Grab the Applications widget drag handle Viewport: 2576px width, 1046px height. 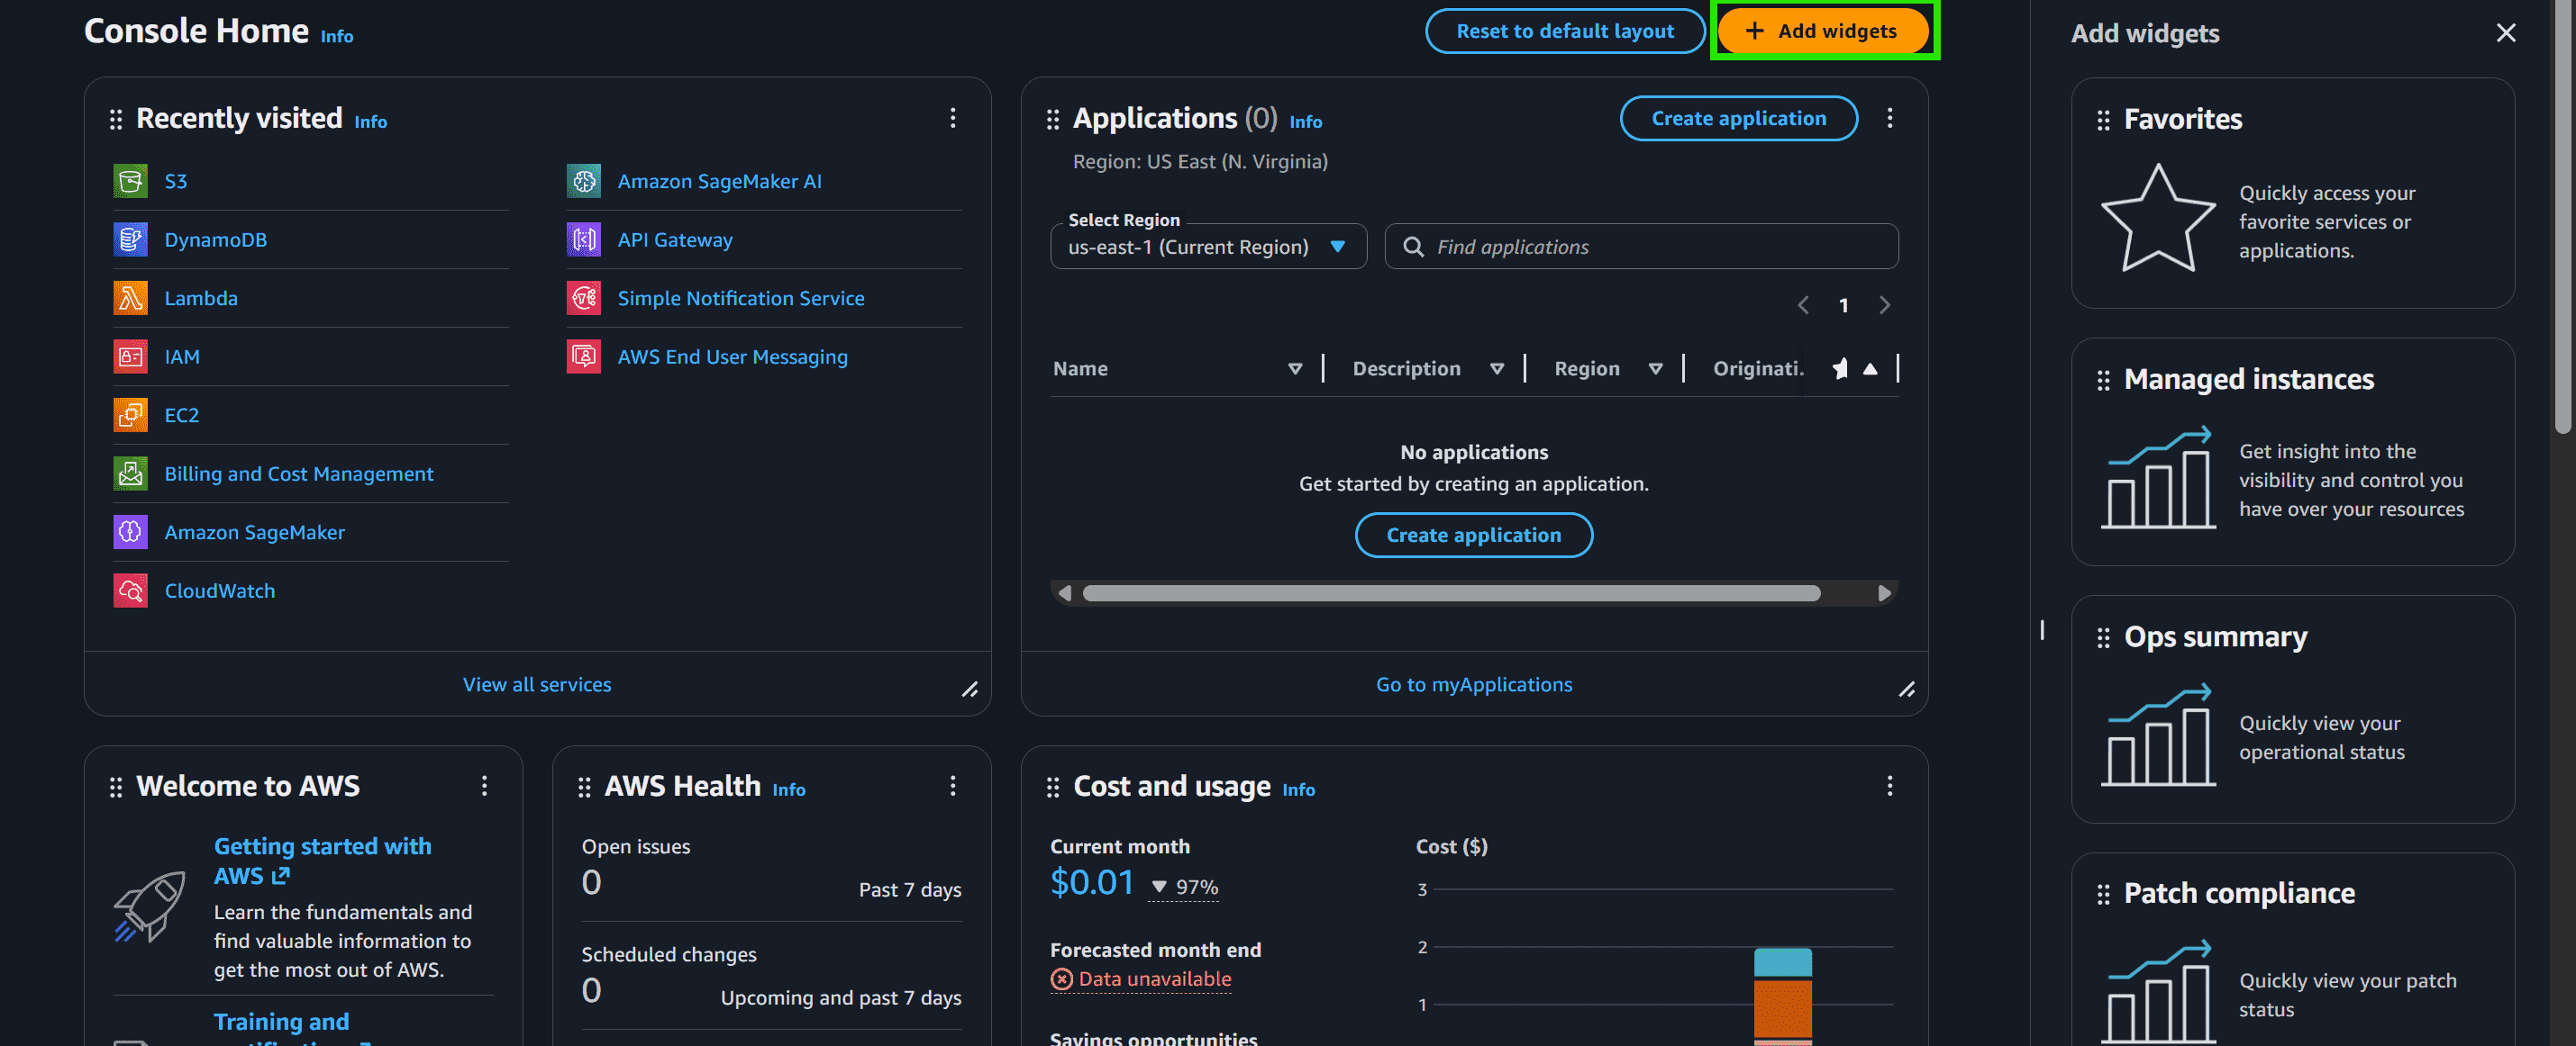pos(1053,120)
